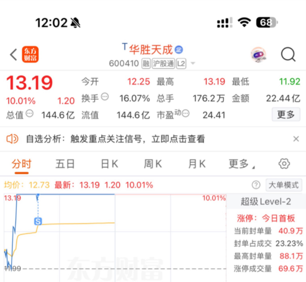Tap the 当前封单量 40.9万 row
306x282 pixels.
pos(268,231)
